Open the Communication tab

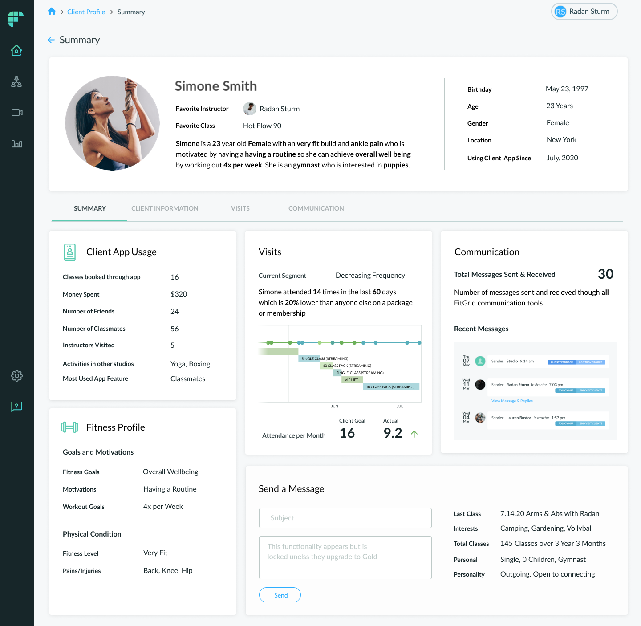click(316, 208)
